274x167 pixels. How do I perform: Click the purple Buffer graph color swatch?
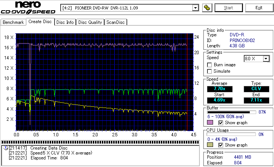click(210, 123)
